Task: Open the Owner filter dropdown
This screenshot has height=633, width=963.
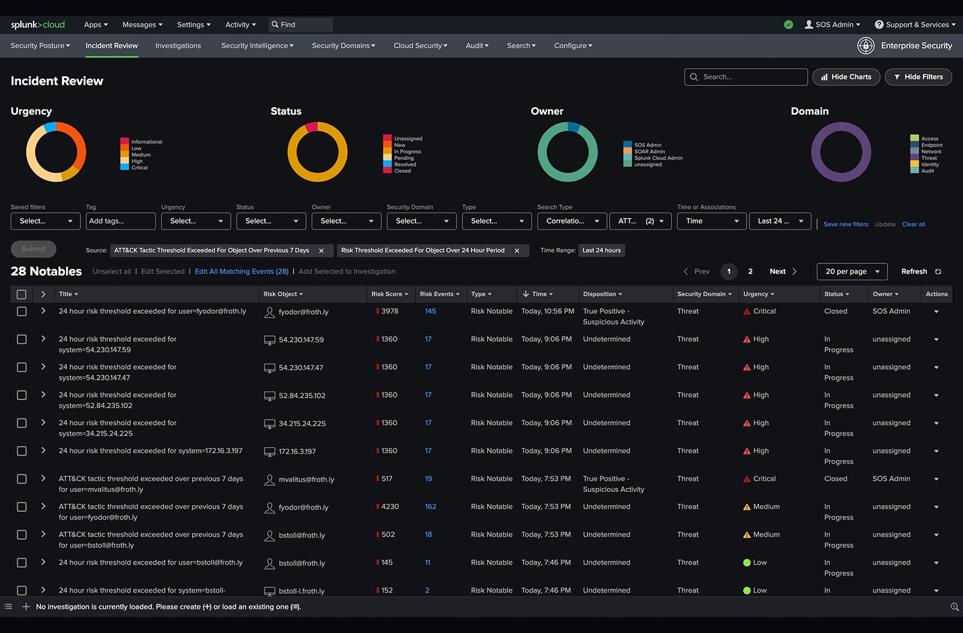Action: [x=347, y=221]
